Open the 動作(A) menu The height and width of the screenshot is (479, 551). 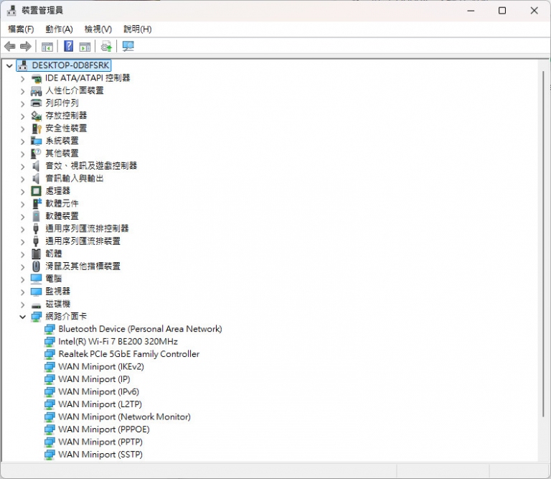pyautogui.click(x=59, y=29)
